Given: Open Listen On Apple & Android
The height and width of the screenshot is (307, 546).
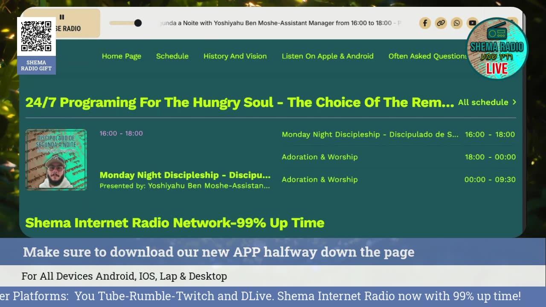Looking at the screenshot, I should [x=328, y=56].
